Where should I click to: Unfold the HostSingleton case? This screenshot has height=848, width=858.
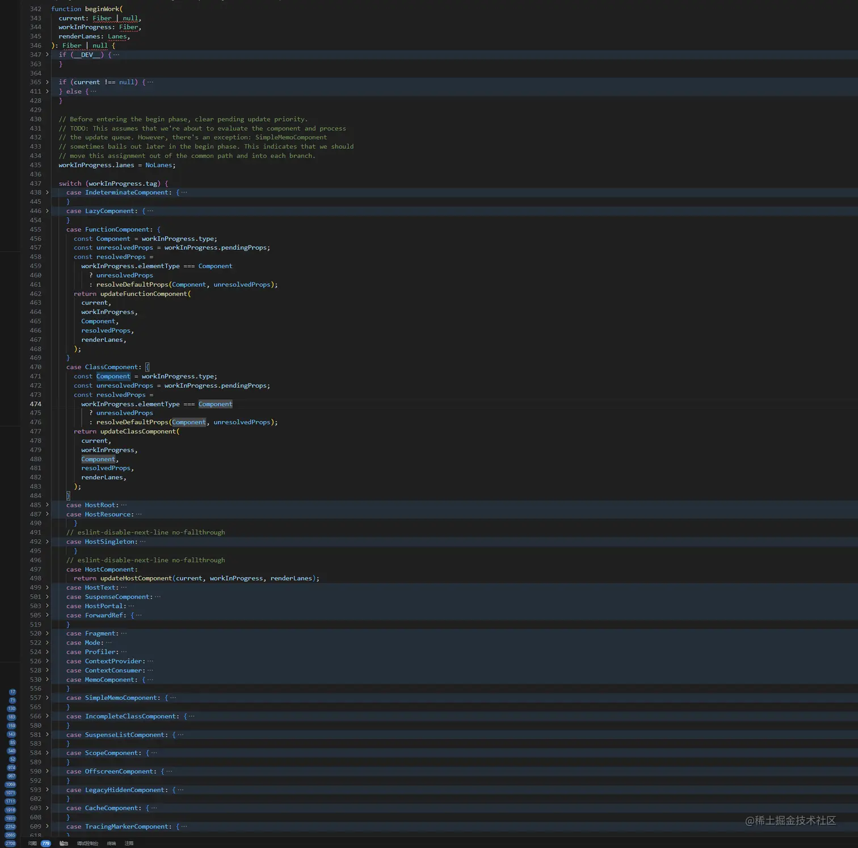point(47,542)
